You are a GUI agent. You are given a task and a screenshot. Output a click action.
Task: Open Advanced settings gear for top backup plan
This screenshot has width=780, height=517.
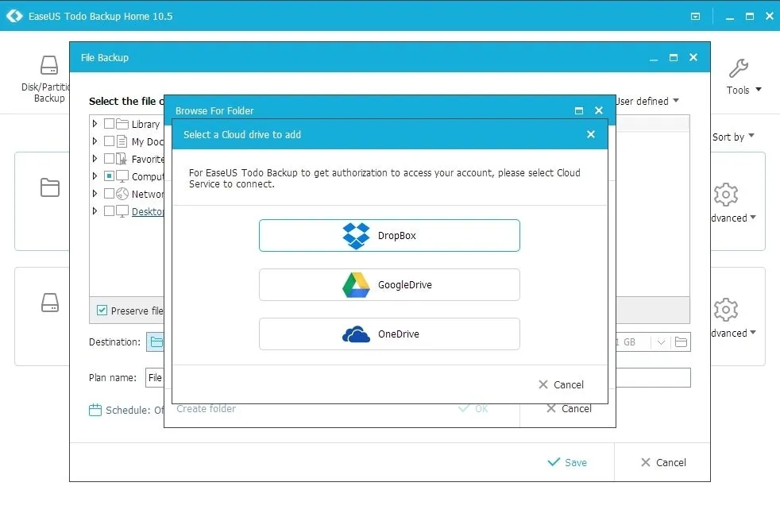pos(725,195)
